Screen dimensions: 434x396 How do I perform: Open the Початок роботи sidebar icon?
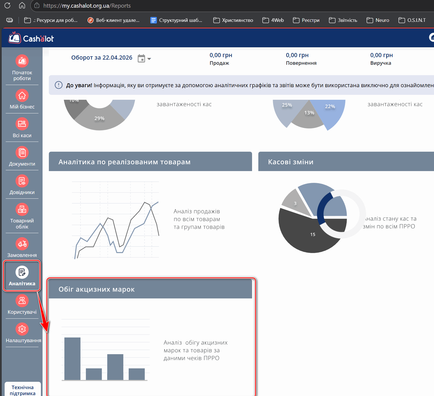coord(22,61)
